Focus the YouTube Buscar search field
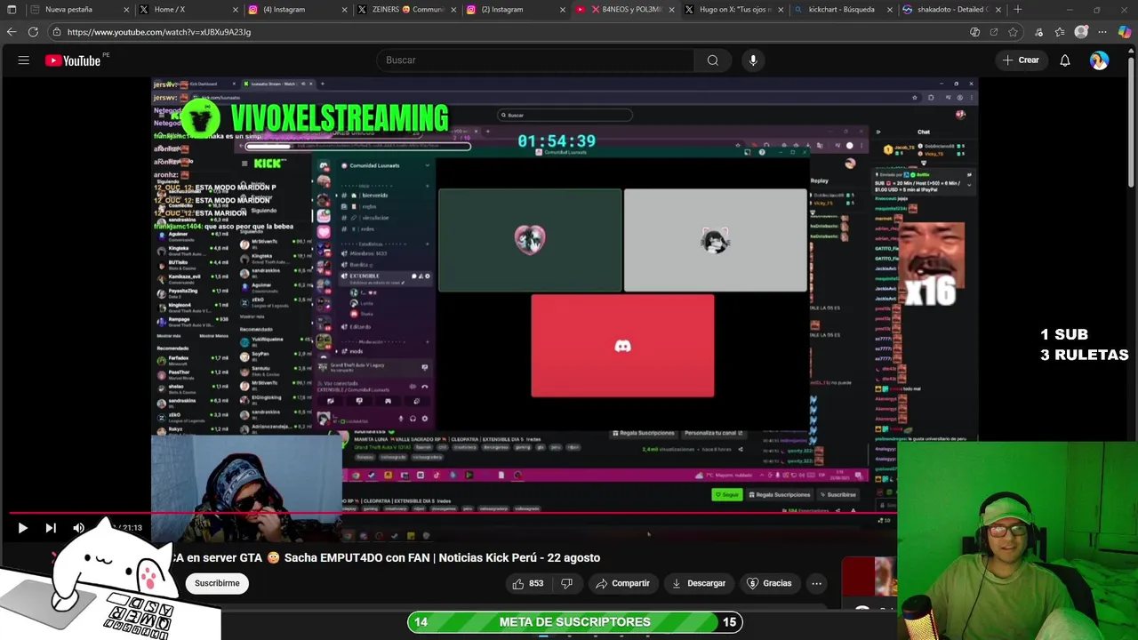 click(534, 60)
